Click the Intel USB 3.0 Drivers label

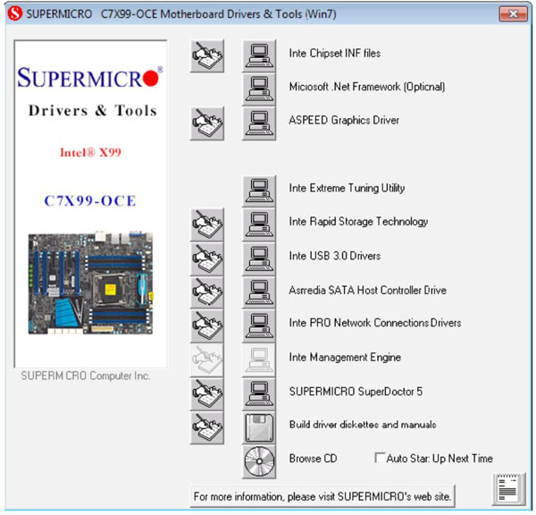click(335, 256)
